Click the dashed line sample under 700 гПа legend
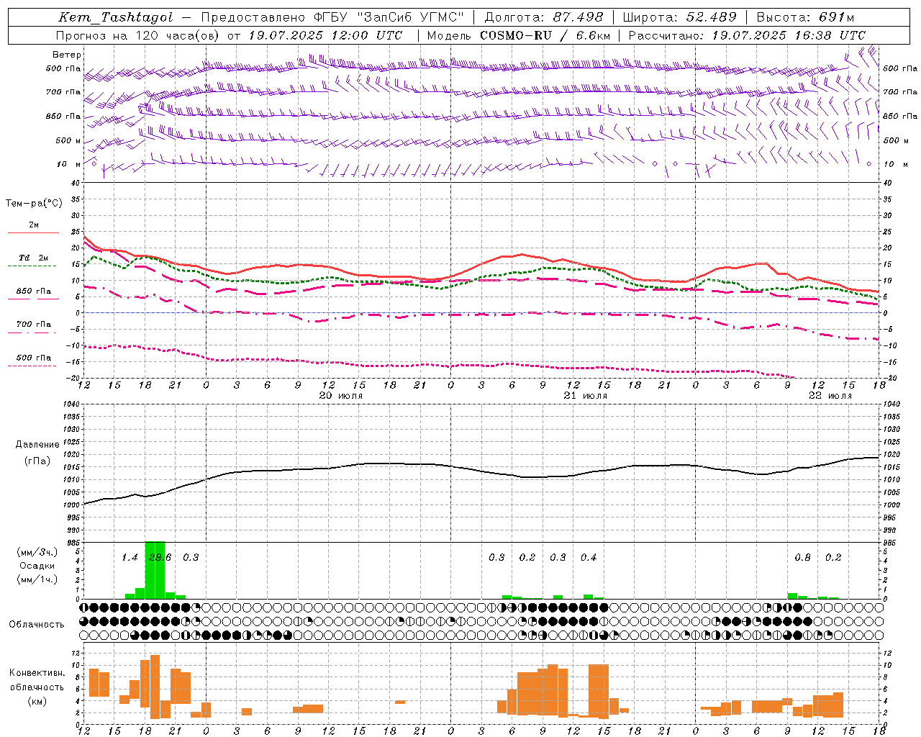This screenshot has width=921, height=737. (x=32, y=333)
